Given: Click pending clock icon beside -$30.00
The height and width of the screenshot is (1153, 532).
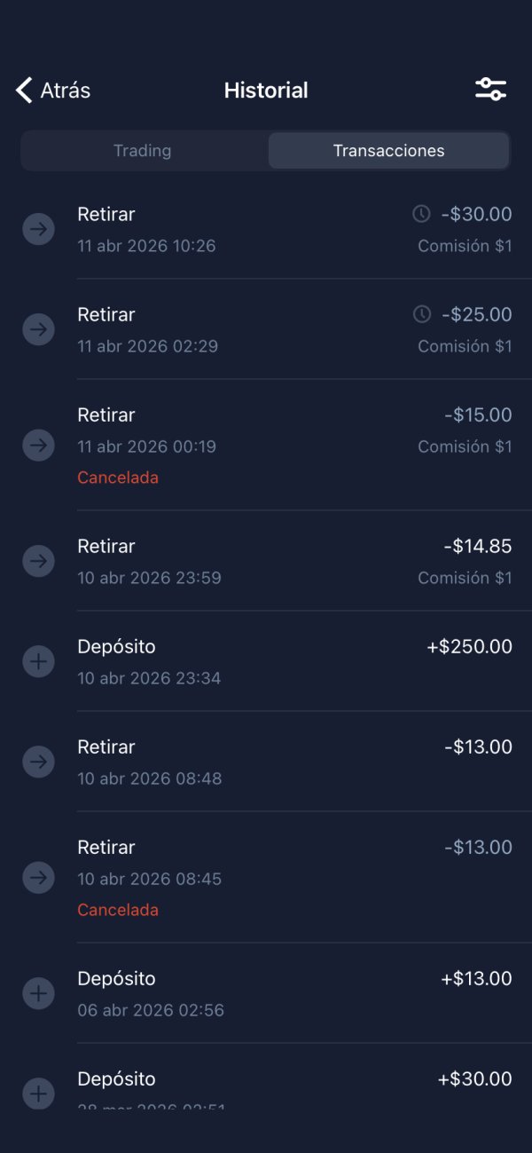Looking at the screenshot, I should 422,214.
